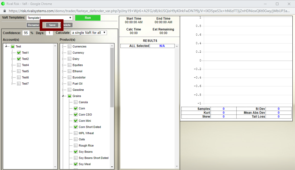This screenshot has height=170, width=295.
Task: Open the VaR Templates dropdown
Action: pyautogui.click(x=50, y=18)
